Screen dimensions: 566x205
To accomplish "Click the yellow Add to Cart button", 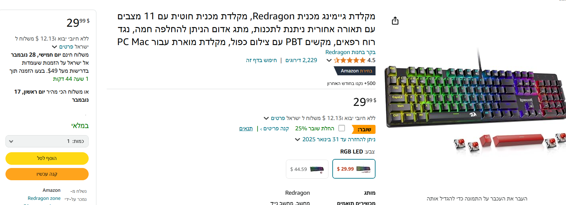I will [47, 158].
